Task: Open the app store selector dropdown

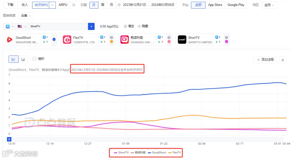Action: coord(9,26)
